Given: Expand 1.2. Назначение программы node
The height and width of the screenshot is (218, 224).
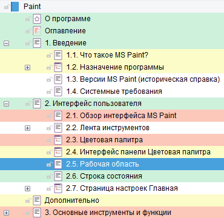Looking at the screenshot, I should tap(27, 67).
